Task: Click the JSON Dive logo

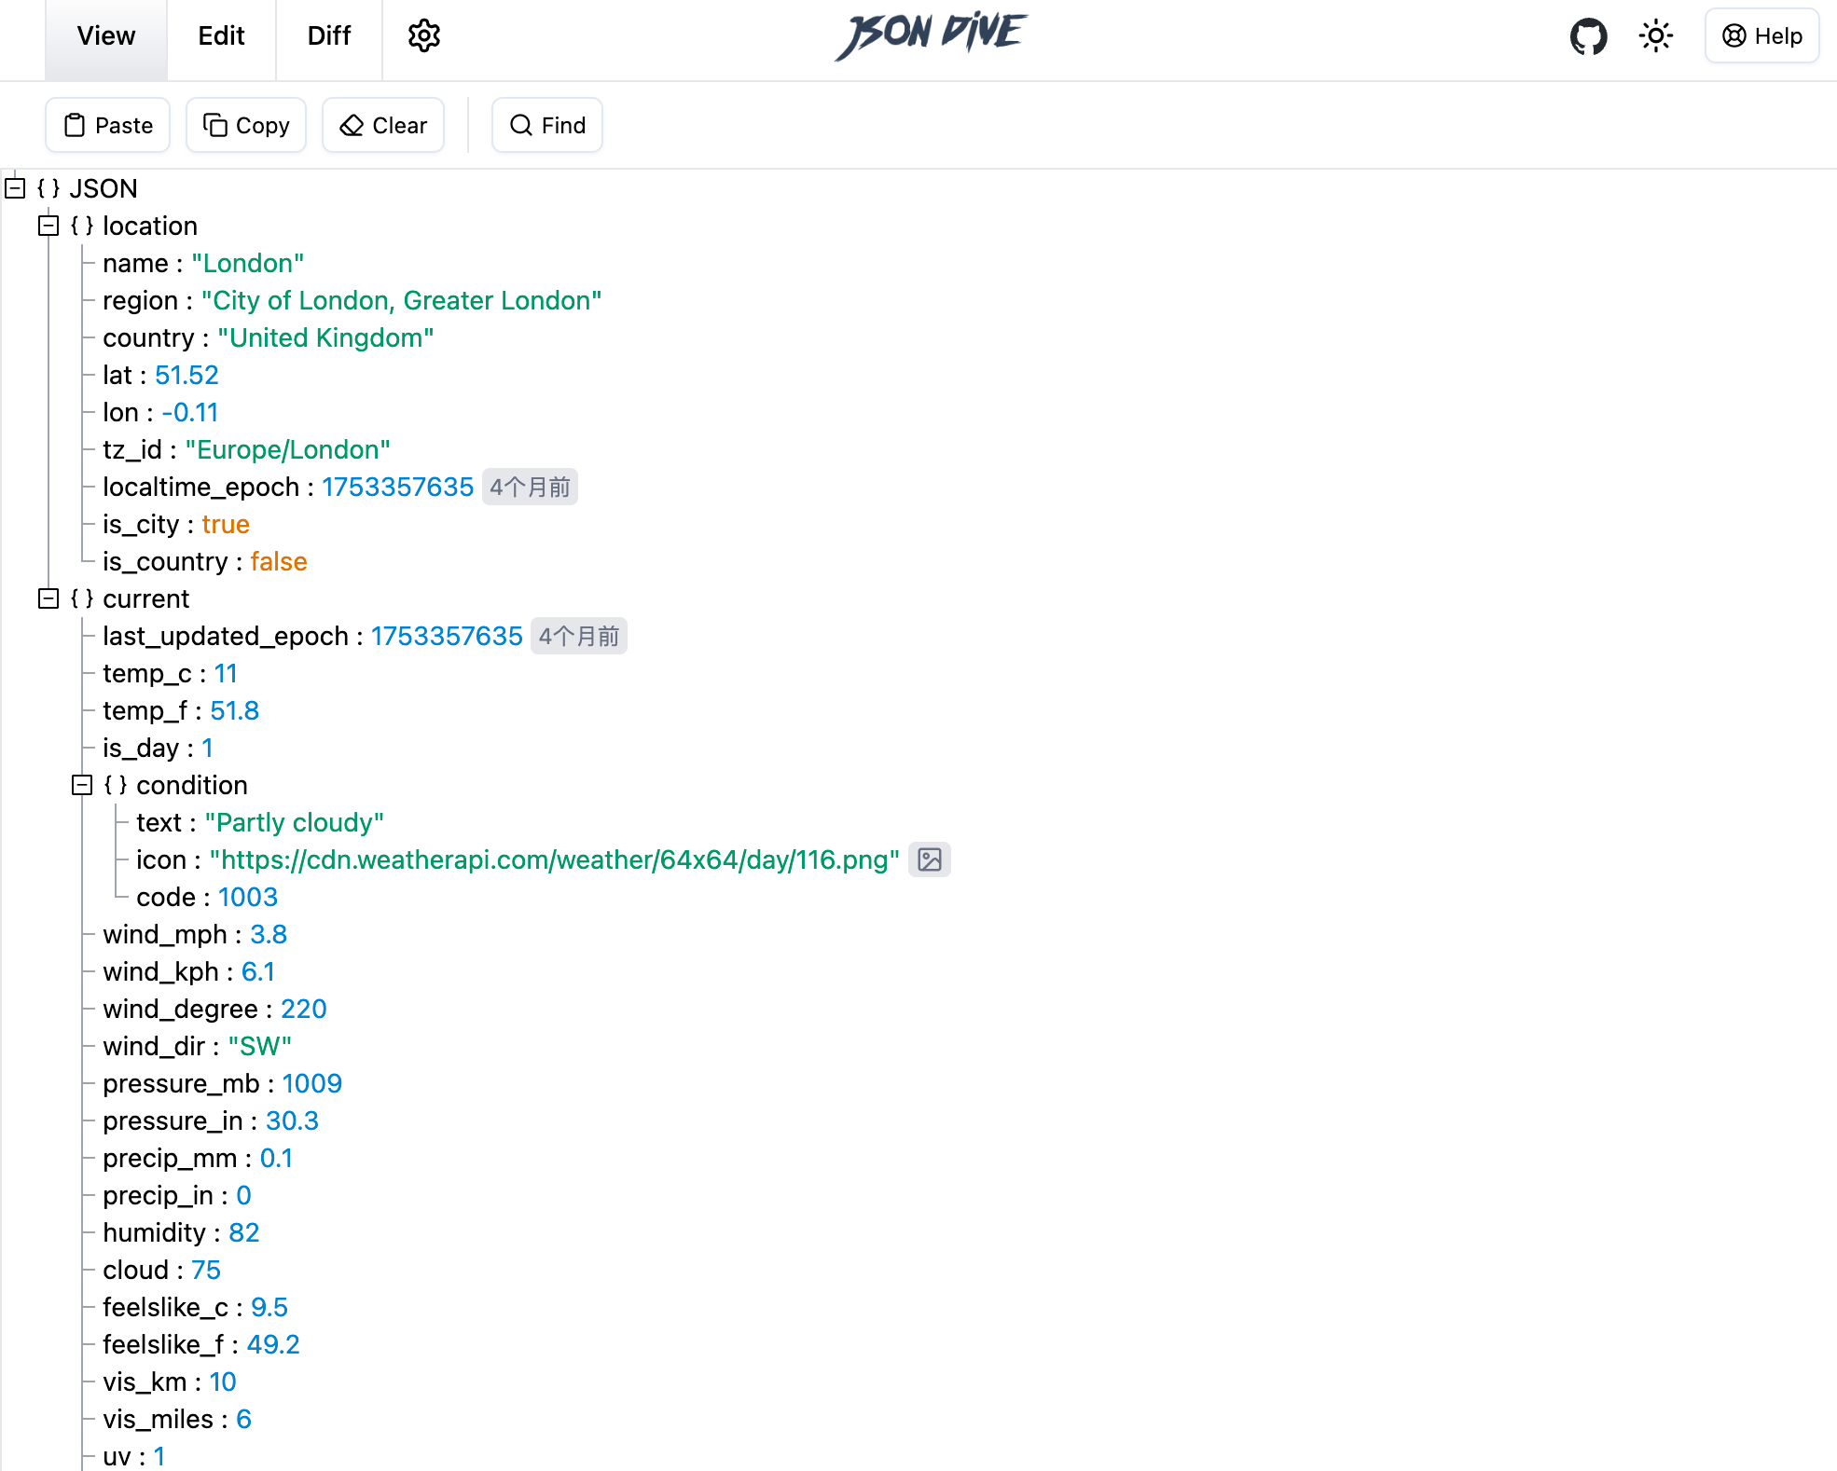Action: coord(931,35)
